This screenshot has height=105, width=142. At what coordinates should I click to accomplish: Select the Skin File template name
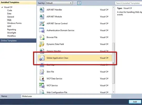click(50, 72)
